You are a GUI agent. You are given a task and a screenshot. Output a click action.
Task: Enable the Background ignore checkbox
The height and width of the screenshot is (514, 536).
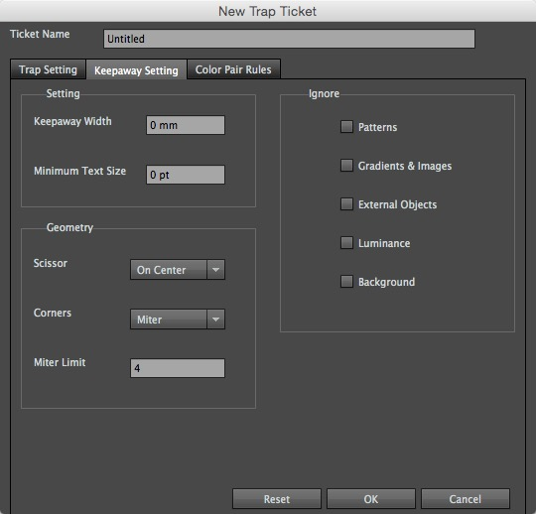tap(346, 282)
